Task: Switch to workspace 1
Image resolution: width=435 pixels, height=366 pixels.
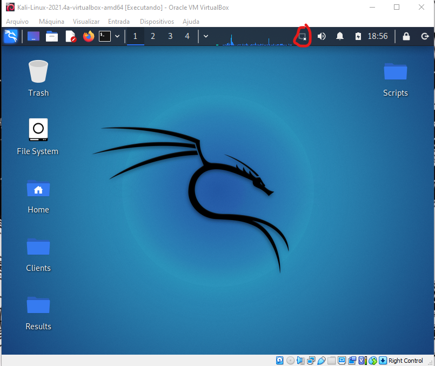Action: pyautogui.click(x=136, y=36)
